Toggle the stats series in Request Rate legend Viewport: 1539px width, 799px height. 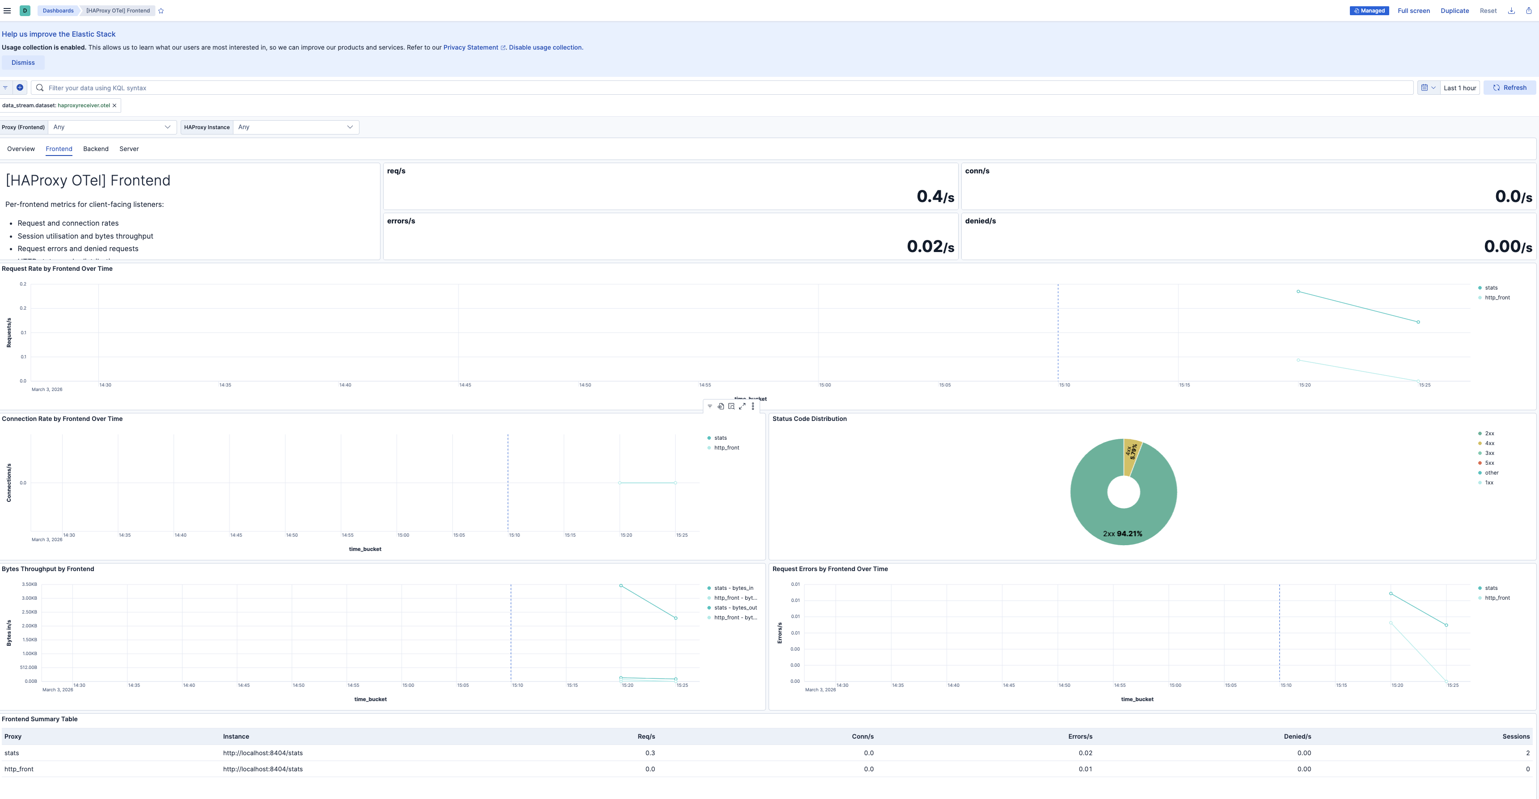click(1491, 288)
